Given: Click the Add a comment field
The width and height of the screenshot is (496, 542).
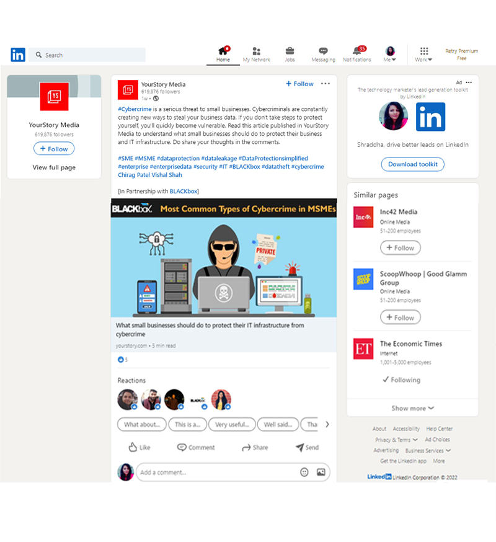Looking at the screenshot, I should coord(217,472).
